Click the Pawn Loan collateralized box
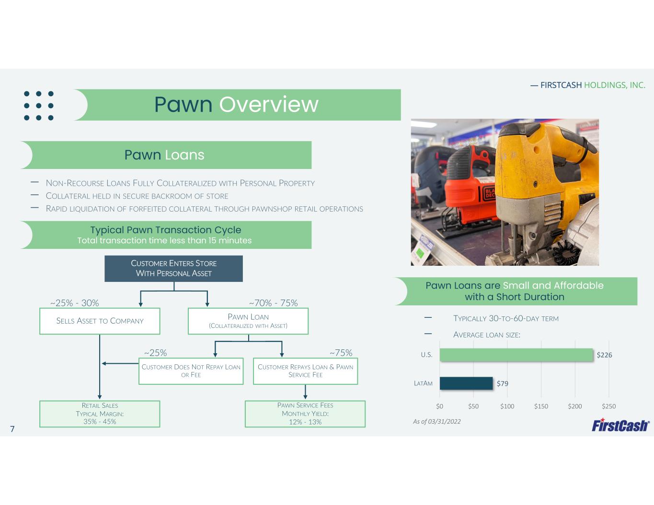Viewport: 654px width, 505px height. pyautogui.click(x=248, y=321)
